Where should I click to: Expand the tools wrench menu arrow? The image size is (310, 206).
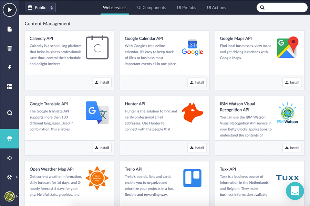coord(17,177)
